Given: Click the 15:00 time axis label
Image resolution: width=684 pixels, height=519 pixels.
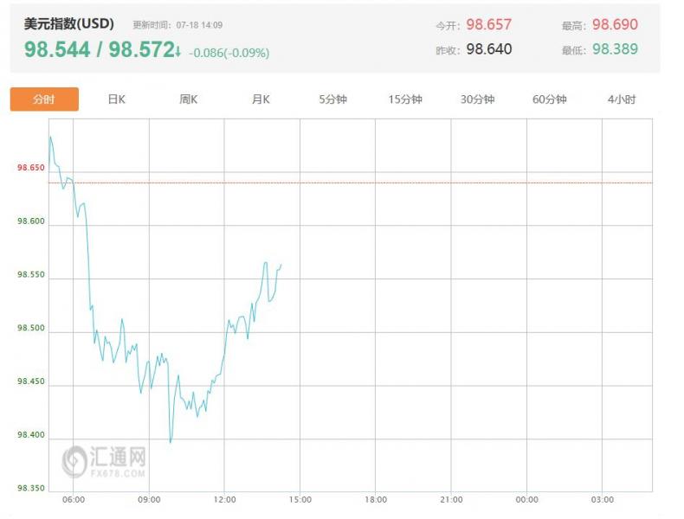Looking at the screenshot, I should coord(300,500).
